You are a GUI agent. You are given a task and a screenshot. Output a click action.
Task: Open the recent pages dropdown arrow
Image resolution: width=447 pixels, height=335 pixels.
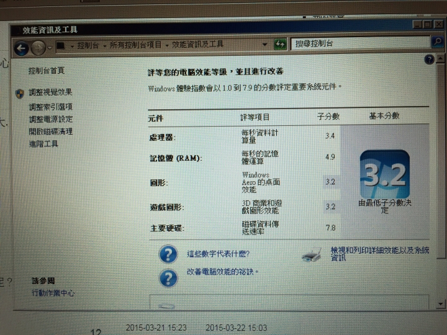pos(50,48)
